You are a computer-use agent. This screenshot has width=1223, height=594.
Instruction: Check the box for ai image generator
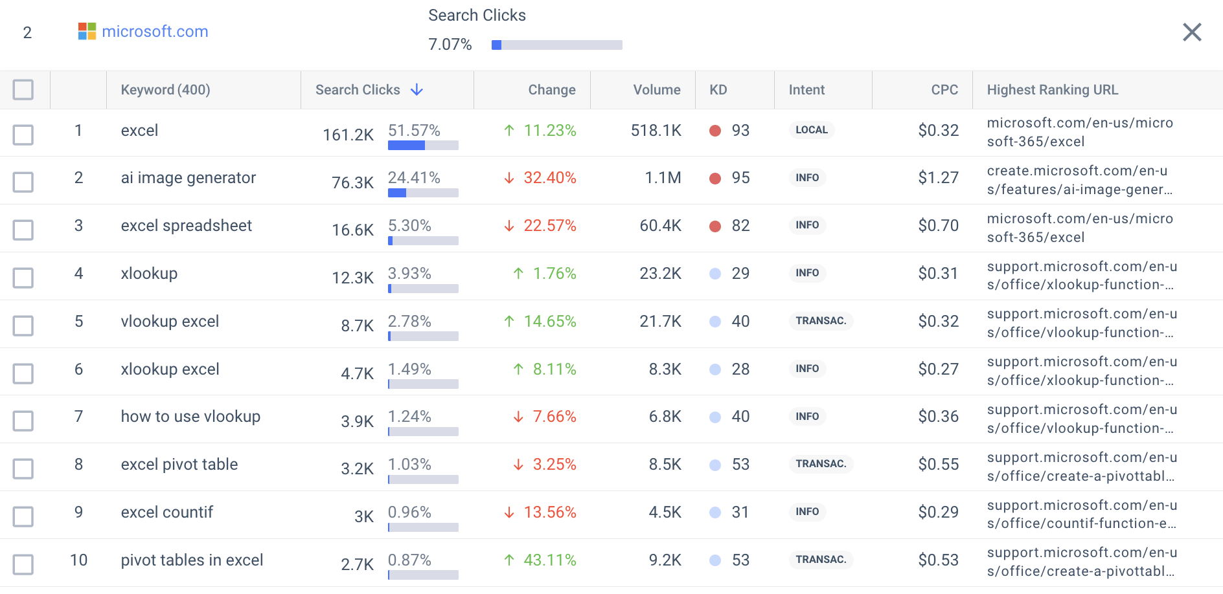click(x=23, y=182)
